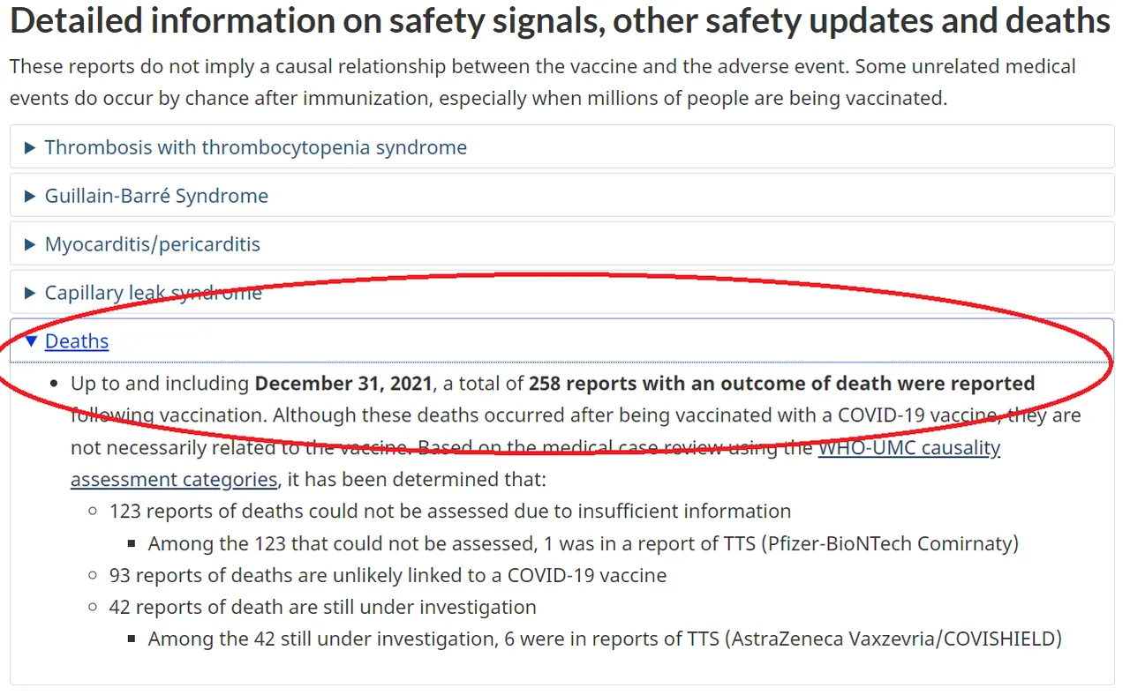This screenshot has width=1130, height=695.
Task: Expand the Capillary leak syndrome triangle
Action: 31,293
